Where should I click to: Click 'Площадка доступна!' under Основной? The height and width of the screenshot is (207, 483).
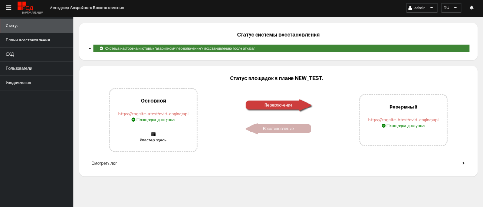156,119
